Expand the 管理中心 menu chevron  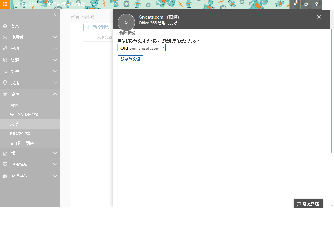tap(55, 176)
